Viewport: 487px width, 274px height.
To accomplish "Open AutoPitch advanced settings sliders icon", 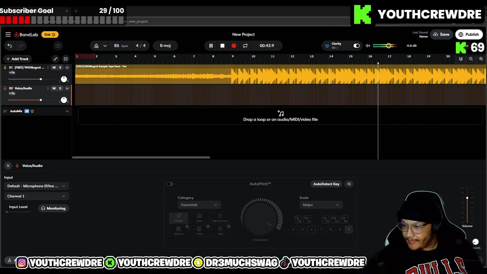I will tap(349, 184).
